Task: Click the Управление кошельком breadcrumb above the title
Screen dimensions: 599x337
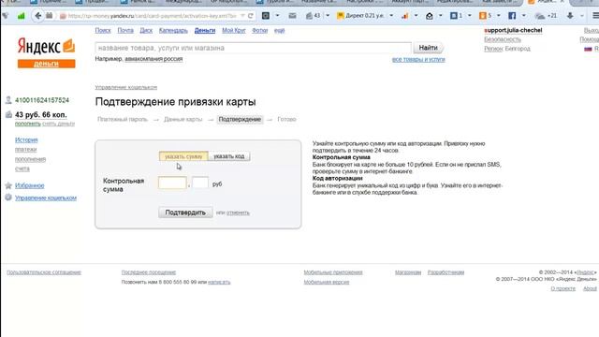Action: pyautogui.click(x=126, y=87)
